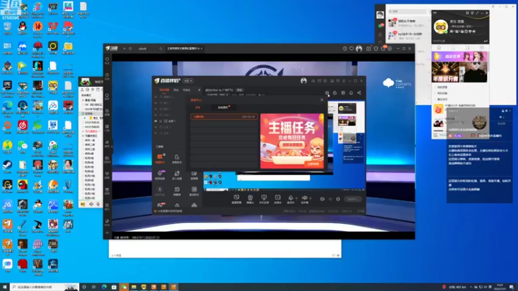Toggle visibility eye of the bottommost source row

[x=155, y=133]
